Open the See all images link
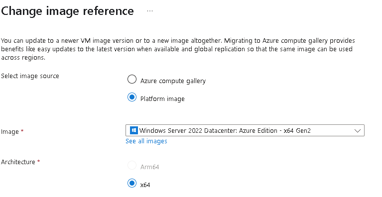382x197 pixels. pos(146,141)
